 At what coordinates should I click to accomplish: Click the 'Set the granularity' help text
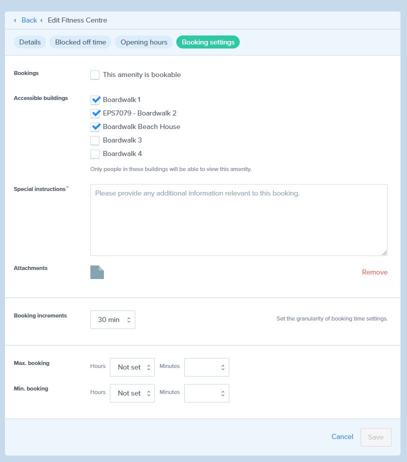click(x=332, y=318)
